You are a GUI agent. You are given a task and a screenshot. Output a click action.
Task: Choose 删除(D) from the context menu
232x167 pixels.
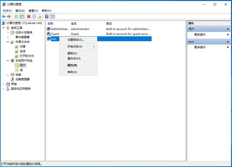click(78, 53)
